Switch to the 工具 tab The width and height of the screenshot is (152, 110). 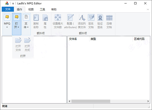click(42, 9)
